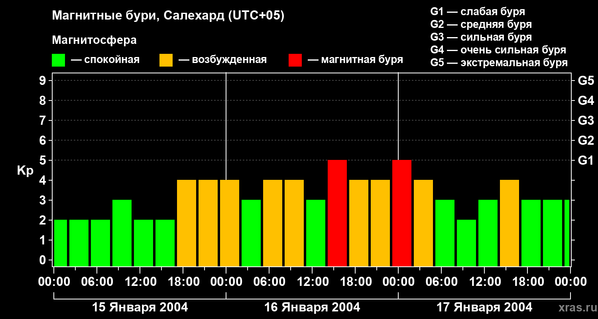Viewport: 598px width, 319px height.
Task: Click the value 9 on the Kp axis
Action: [43, 81]
